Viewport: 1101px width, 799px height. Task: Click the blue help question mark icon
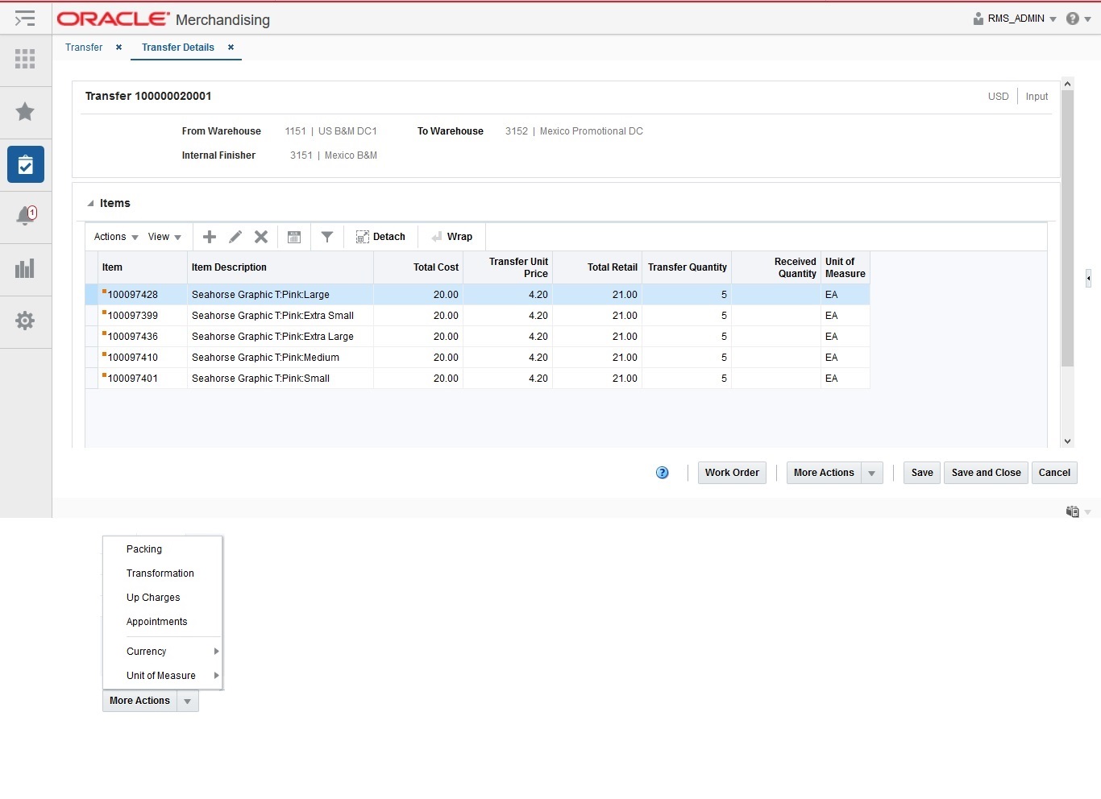point(663,473)
